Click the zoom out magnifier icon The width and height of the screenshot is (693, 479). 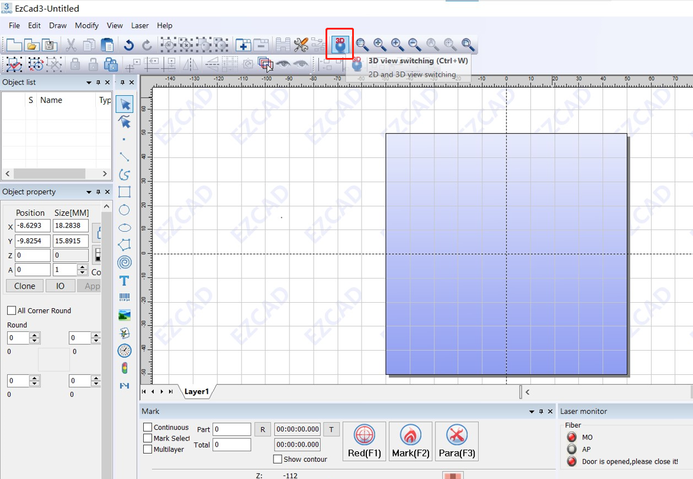point(415,44)
